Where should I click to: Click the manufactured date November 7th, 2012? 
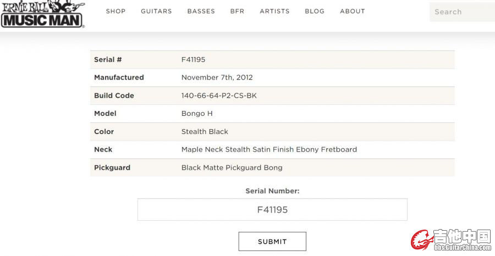217,77
